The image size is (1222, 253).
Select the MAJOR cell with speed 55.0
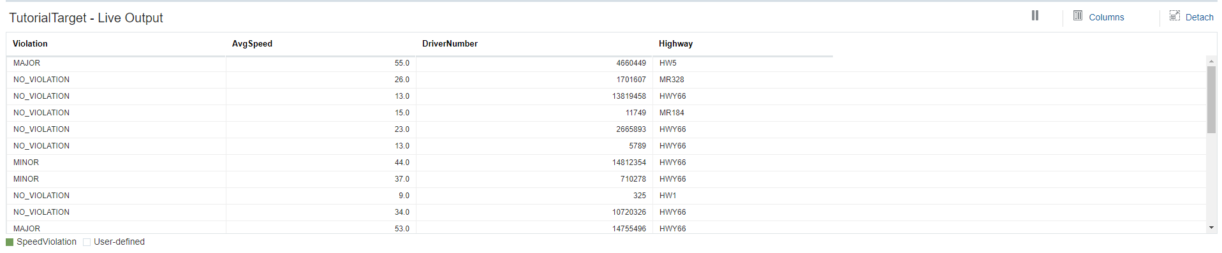click(116, 63)
